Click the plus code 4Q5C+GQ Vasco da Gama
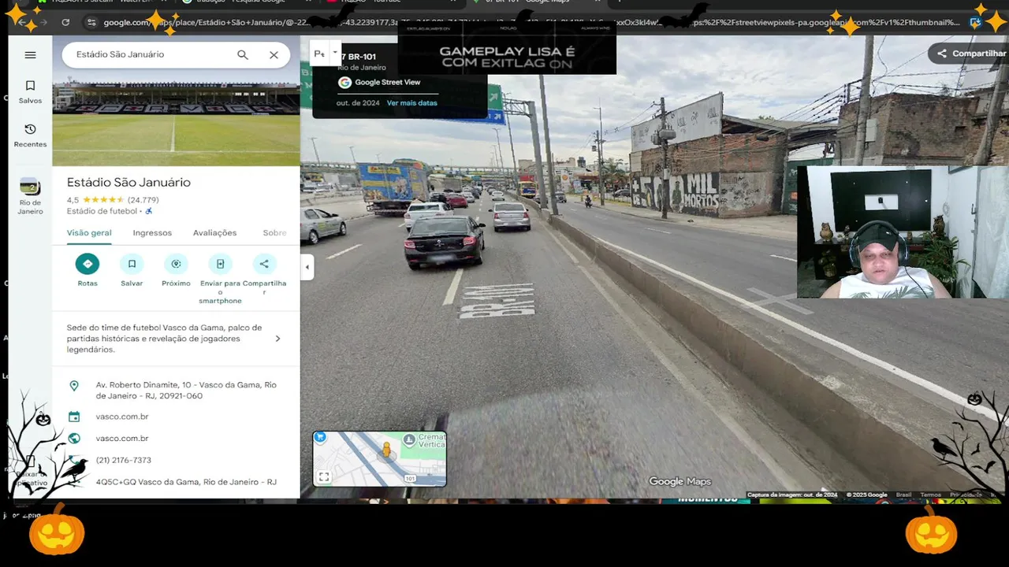1009x567 pixels. (186, 482)
